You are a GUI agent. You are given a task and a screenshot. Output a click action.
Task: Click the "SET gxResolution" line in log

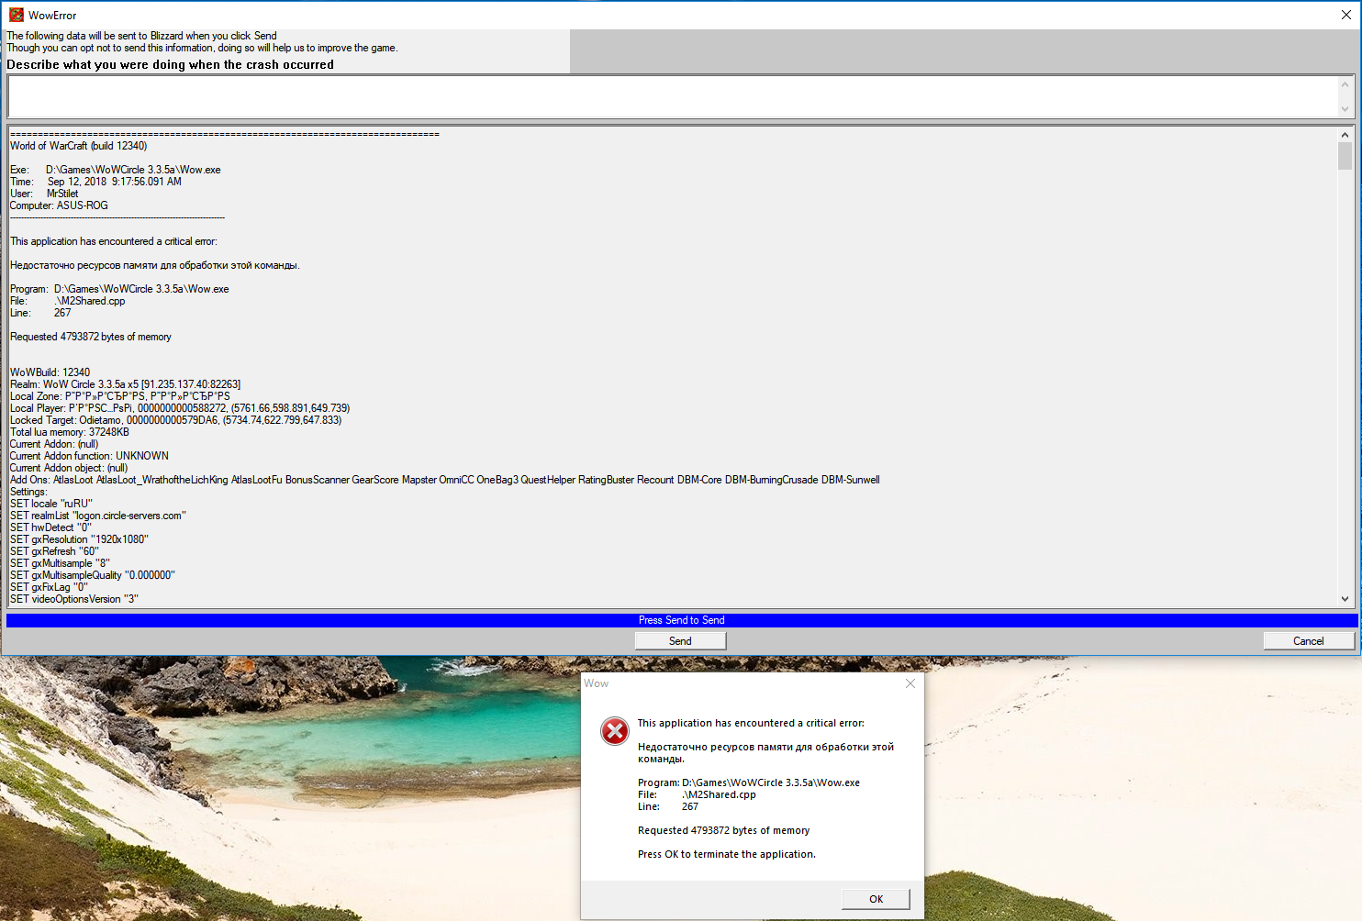coord(79,539)
